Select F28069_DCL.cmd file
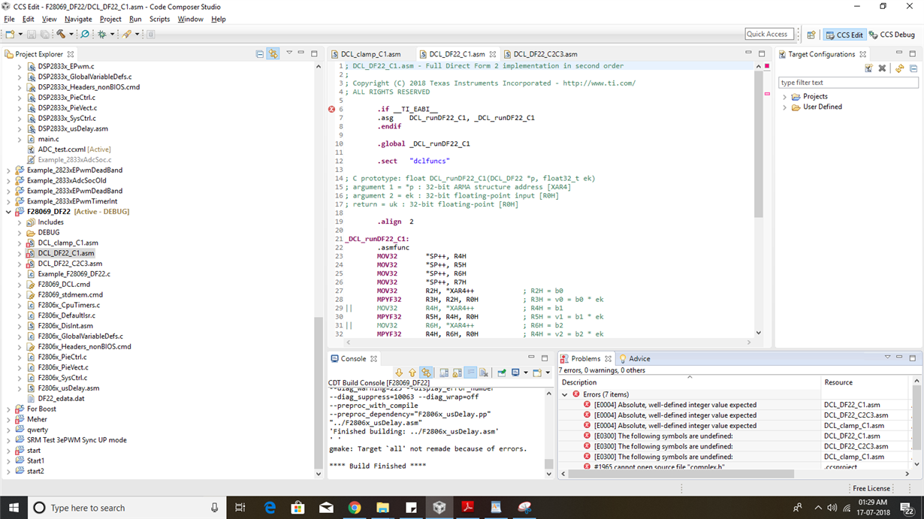The width and height of the screenshot is (924, 519). pos(64,285)
